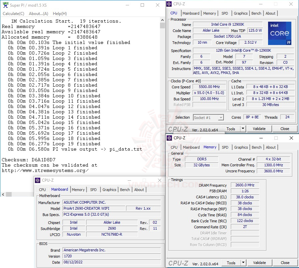Switch to the Bench tab in the CPU window
299x268 pixels.
tap(256, 13)
